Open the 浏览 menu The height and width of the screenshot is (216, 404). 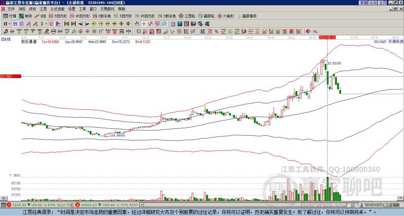(22, 9)
